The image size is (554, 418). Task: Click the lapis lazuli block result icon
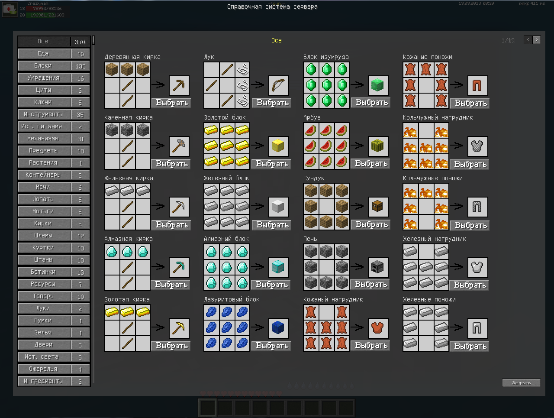[x=278, y=328]
